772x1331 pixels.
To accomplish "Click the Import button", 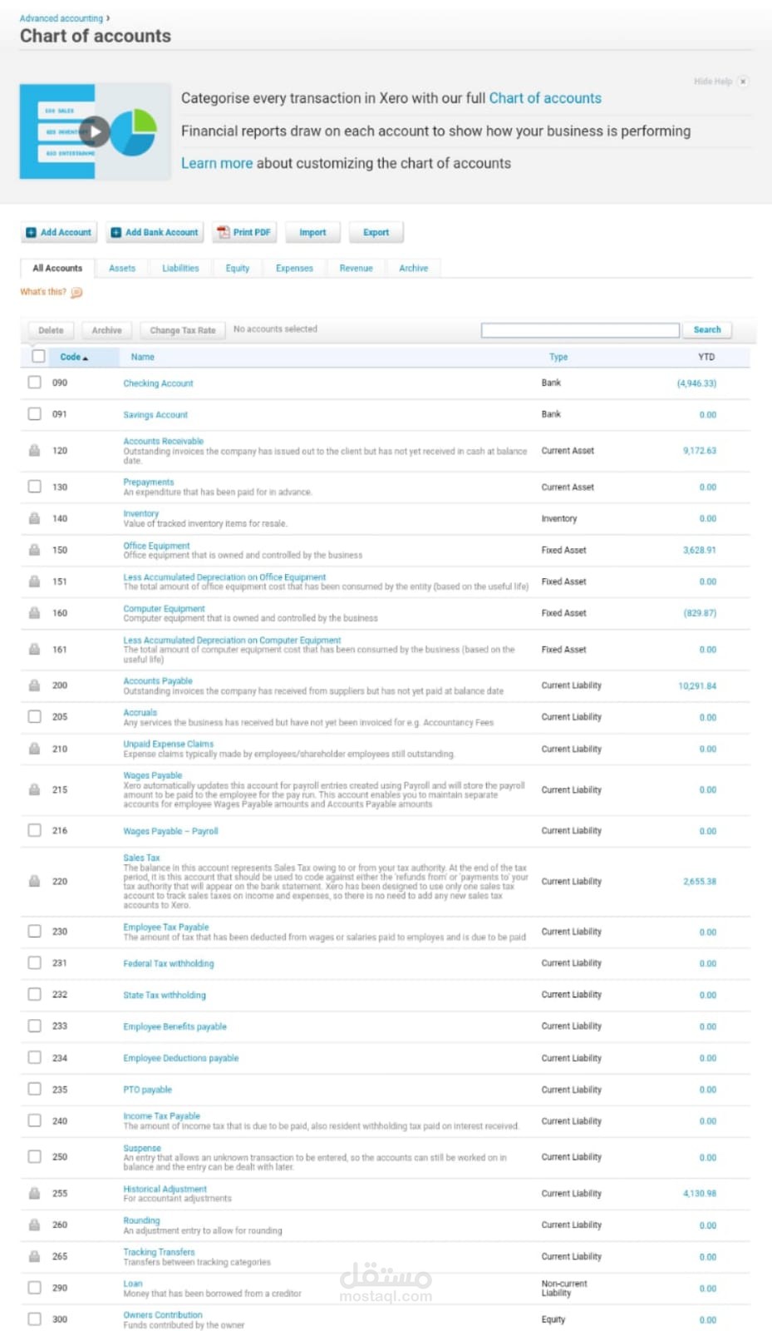I will tap(312, 232).
